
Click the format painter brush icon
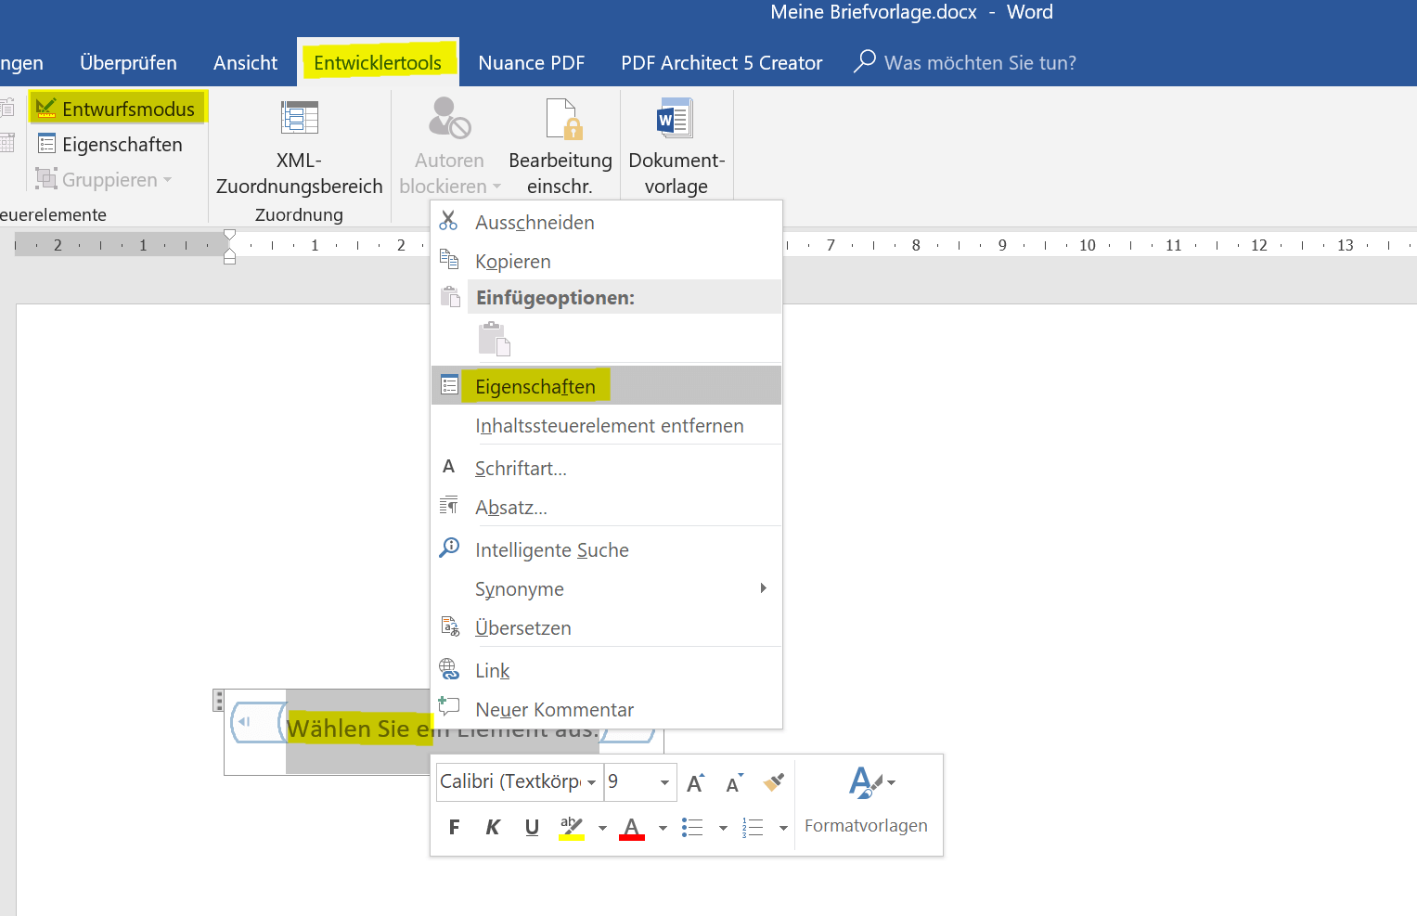pyautogui.click(x=774, y=782)
